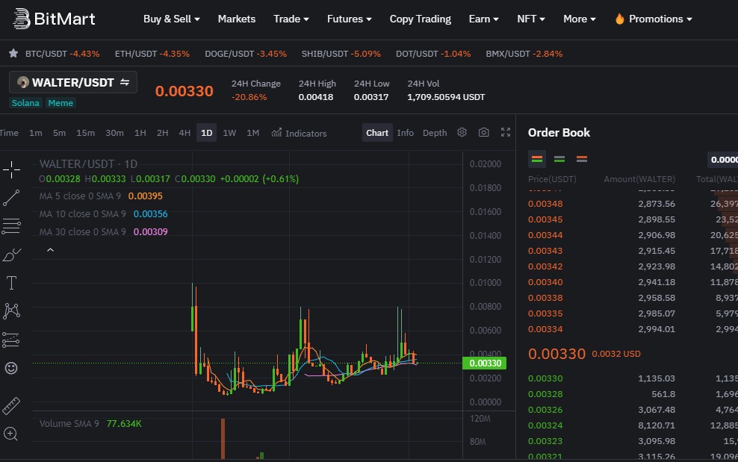Select the pattern drawing tool
738x462 pixels.
tap(11, 311)
